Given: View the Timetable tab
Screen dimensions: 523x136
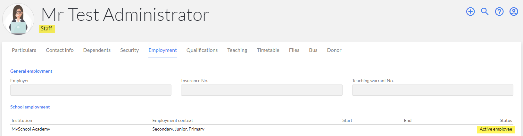Looking at the screenshot, I should pos(268,50).
